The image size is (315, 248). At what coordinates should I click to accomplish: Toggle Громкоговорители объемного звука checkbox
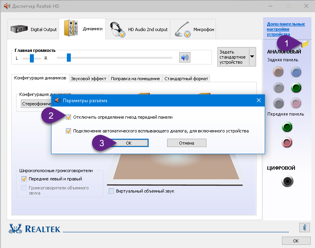[x=24, y=188]
